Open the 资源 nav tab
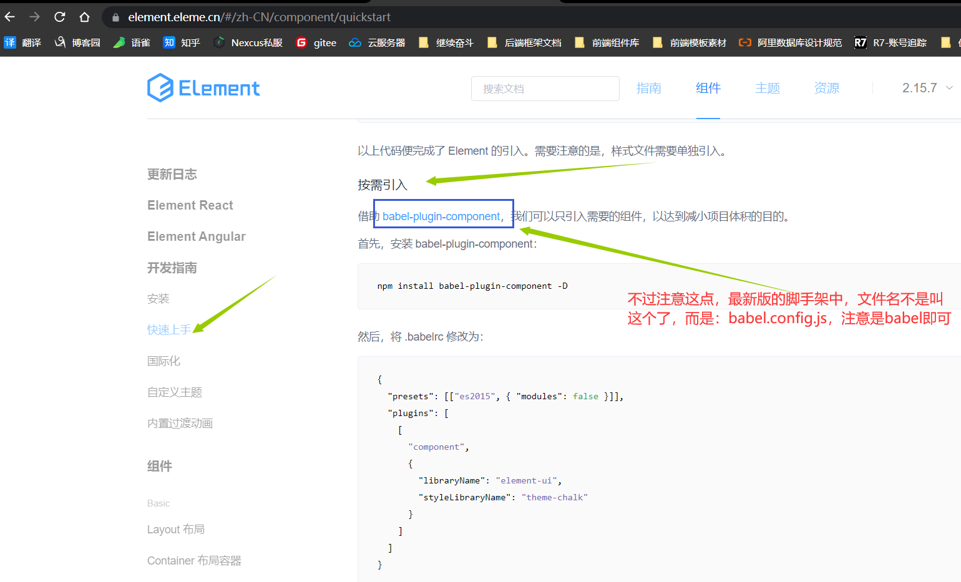 point(827,88)
